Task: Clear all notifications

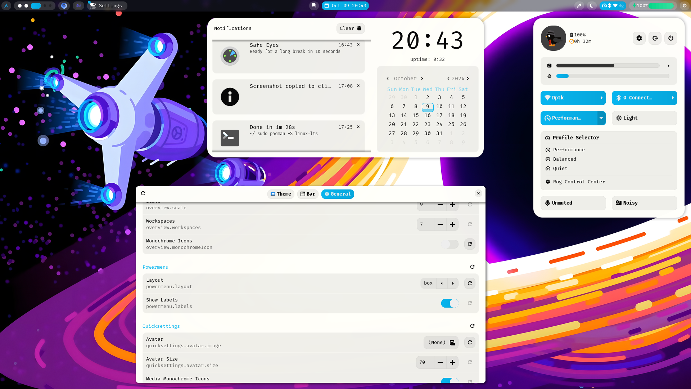Action: (x=350, y=28)
